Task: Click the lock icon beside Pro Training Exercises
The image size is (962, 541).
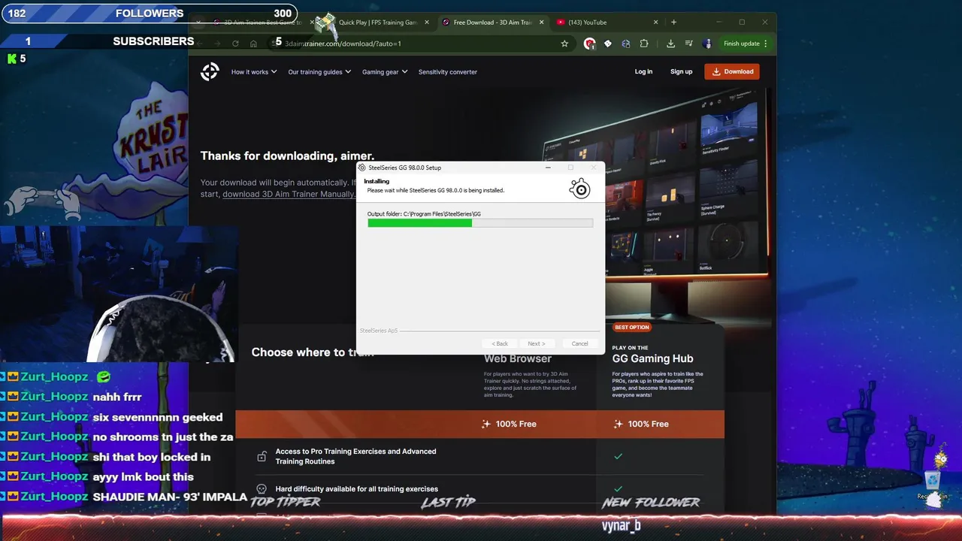Action: tap(262, 456)
